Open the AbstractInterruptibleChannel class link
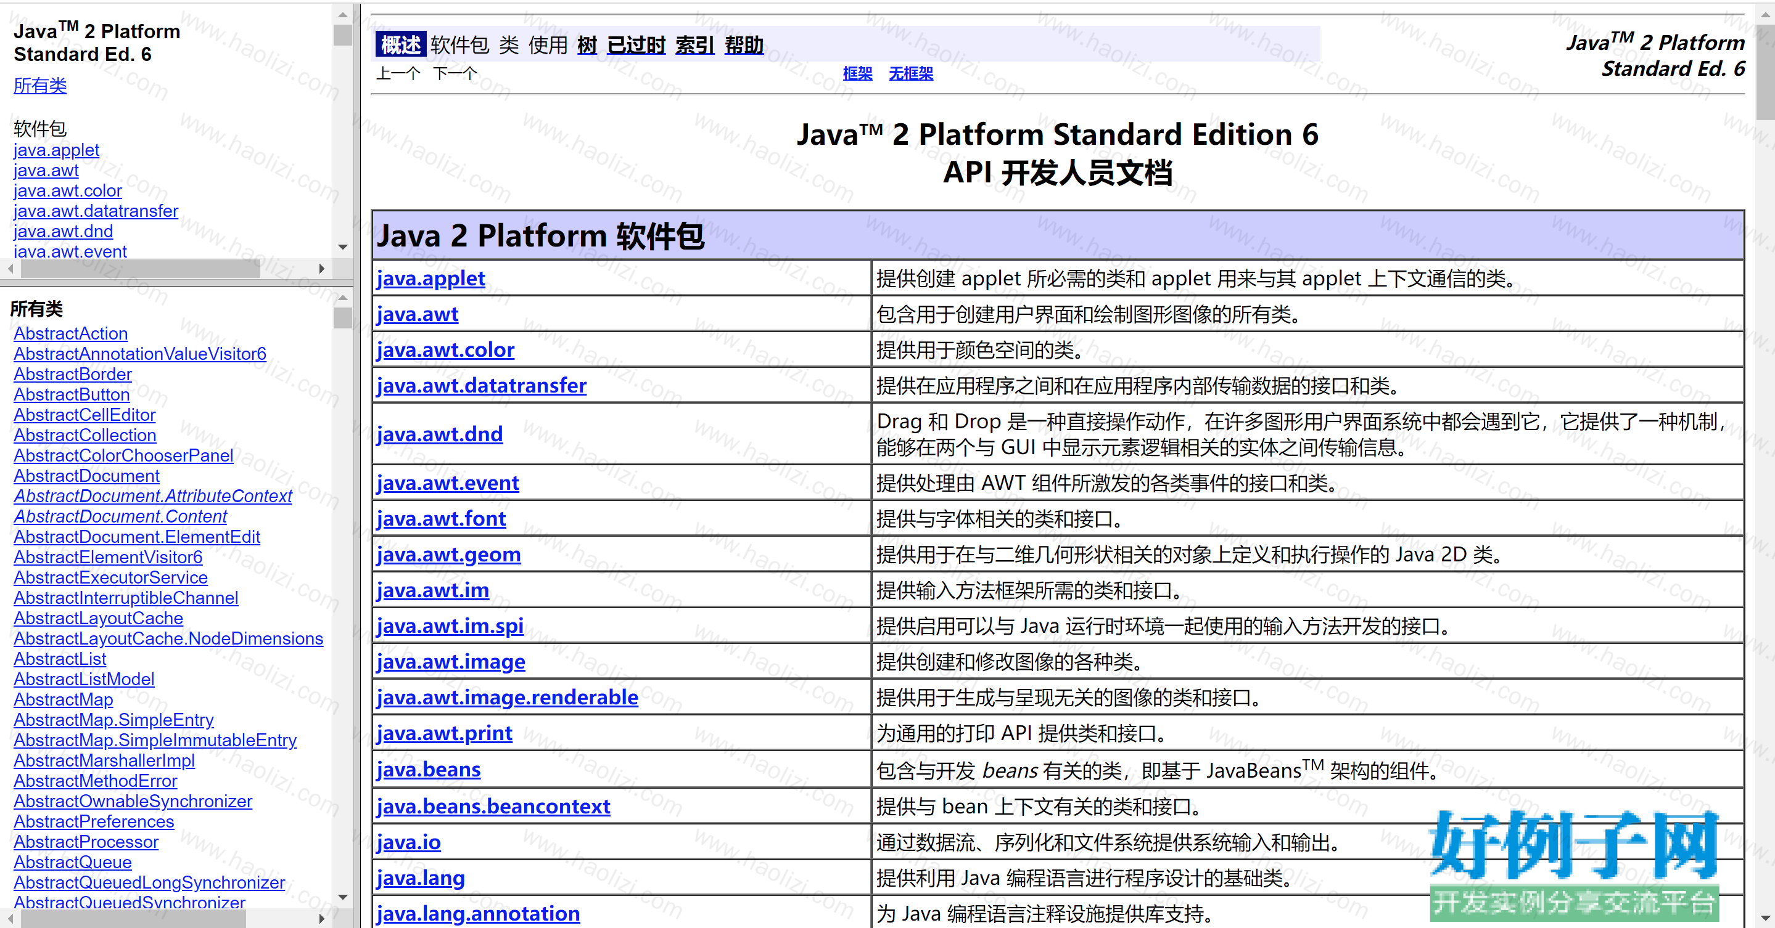This screenshot has height=928, width=1775. [x=126, y=598]
